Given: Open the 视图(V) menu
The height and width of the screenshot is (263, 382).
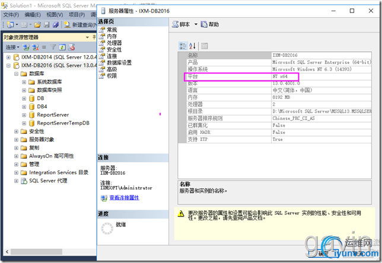Looking at the screenshot, I should (55, 15).
